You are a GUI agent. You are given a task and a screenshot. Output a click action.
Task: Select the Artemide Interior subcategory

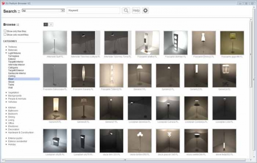click(x=16, y=65)
